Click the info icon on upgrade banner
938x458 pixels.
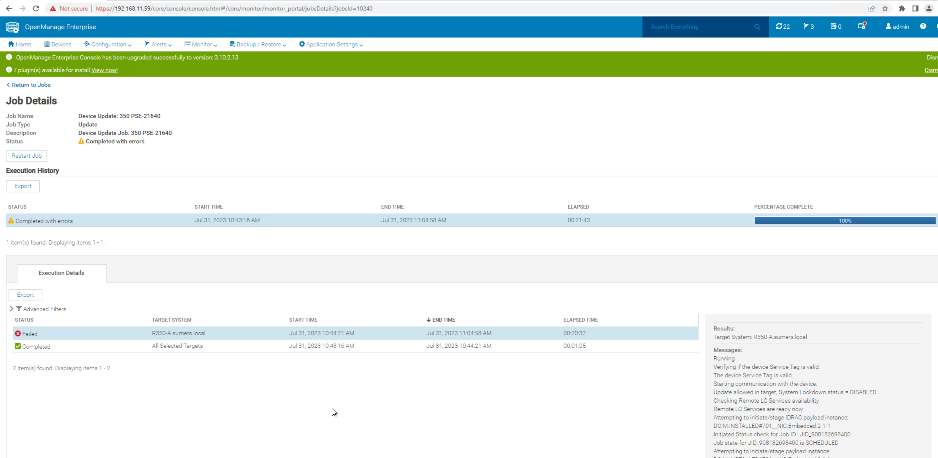pos(9,57)
